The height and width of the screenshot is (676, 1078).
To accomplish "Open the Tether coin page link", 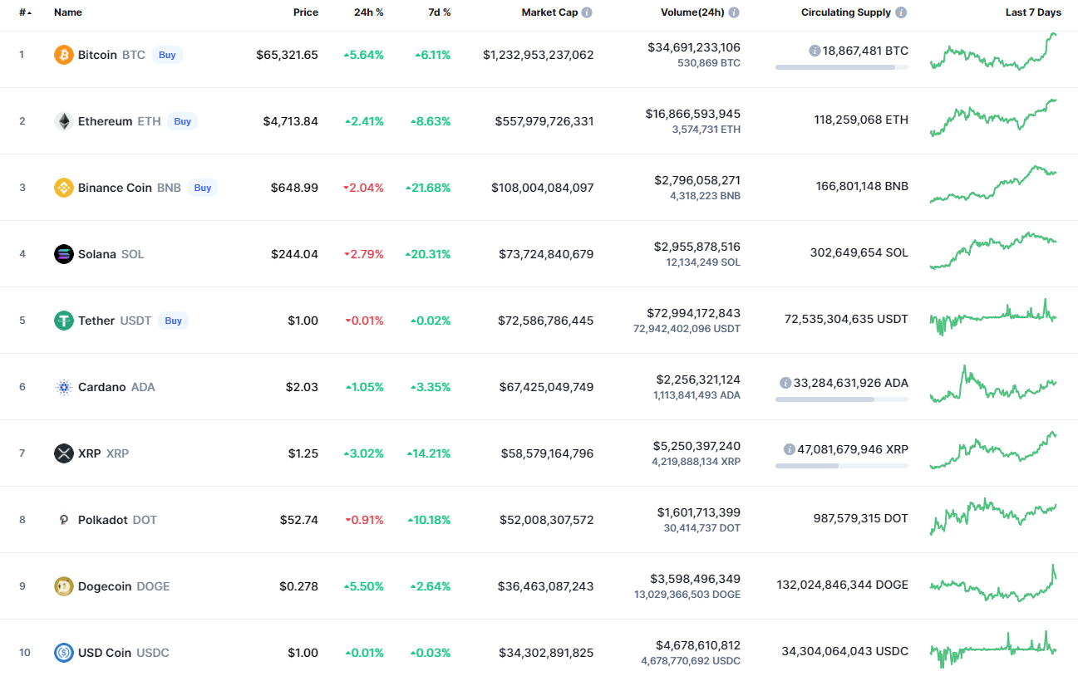I will [x=96, y=321].
